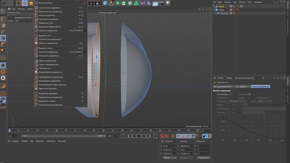Open the Размер dropdown in coordinates manager
290x163 pixels.
[x=186, y=158]
